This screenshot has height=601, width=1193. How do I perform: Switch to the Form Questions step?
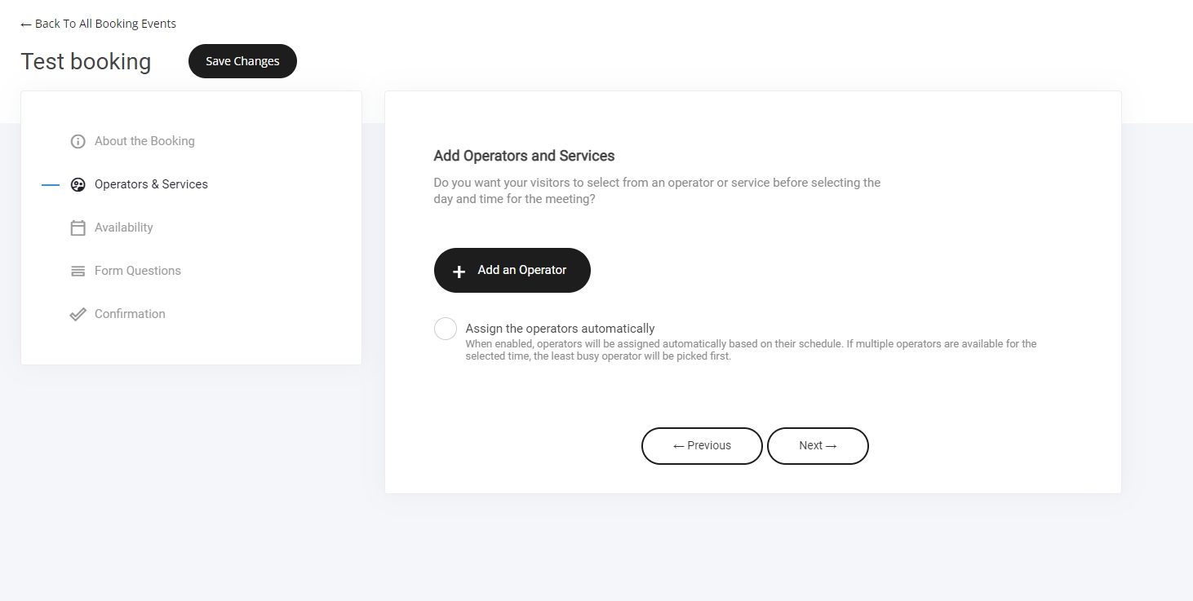(x=138, y=271)
